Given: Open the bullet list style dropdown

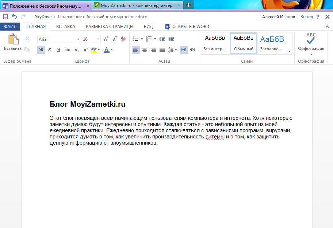Looking at the screenshot, I should [x=142, y=39].
